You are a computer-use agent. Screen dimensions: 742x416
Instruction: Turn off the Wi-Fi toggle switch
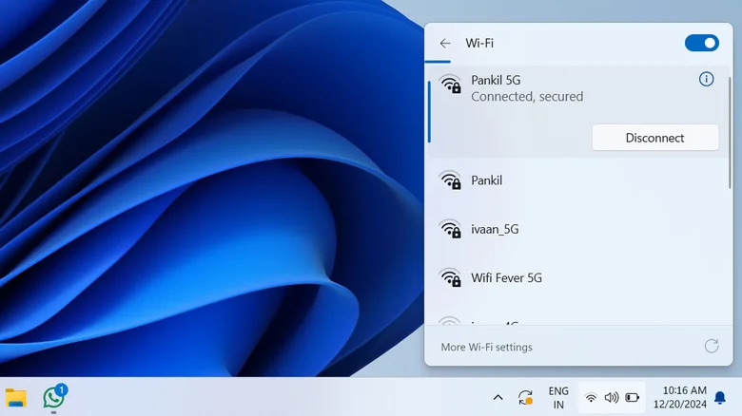click(x=701, y=44)
